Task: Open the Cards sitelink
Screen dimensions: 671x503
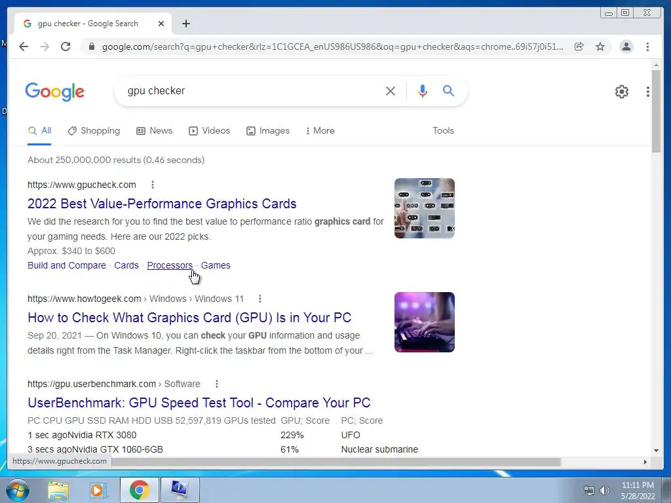Action: tap(126, 266)
